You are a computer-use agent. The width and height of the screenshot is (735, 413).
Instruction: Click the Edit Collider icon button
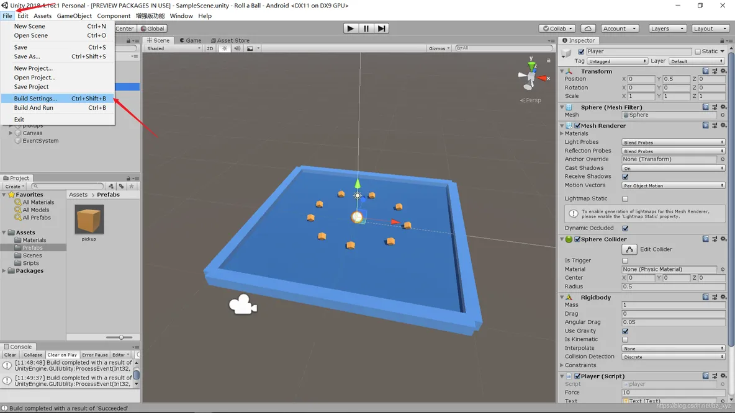pos(629,249)
